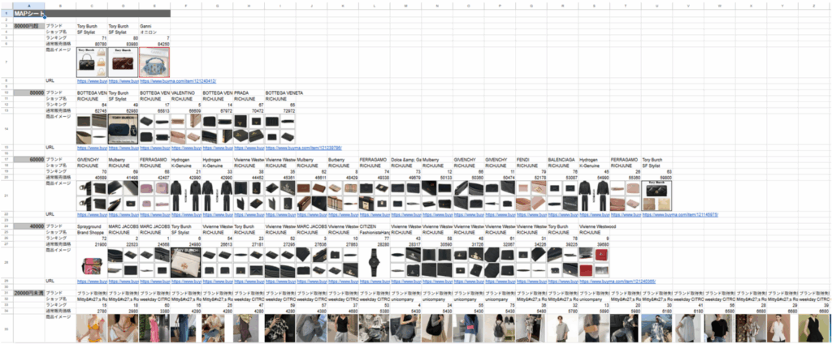Select row 21 header
This screenshot has width=832, height=344.
click(x=6, y=196)
